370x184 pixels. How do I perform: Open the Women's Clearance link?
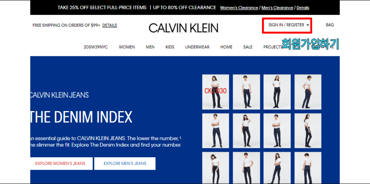tap(239, 8)
